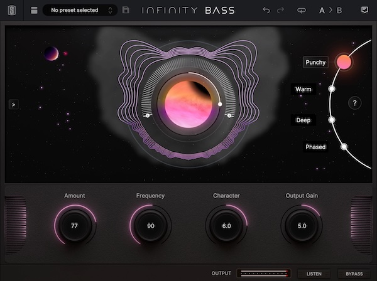Click the Amount label

pos(75,196)
